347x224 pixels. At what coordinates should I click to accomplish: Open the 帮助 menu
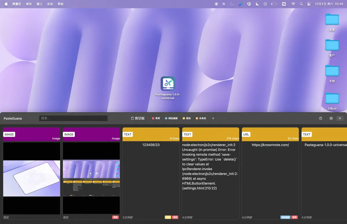coord(60,4)
